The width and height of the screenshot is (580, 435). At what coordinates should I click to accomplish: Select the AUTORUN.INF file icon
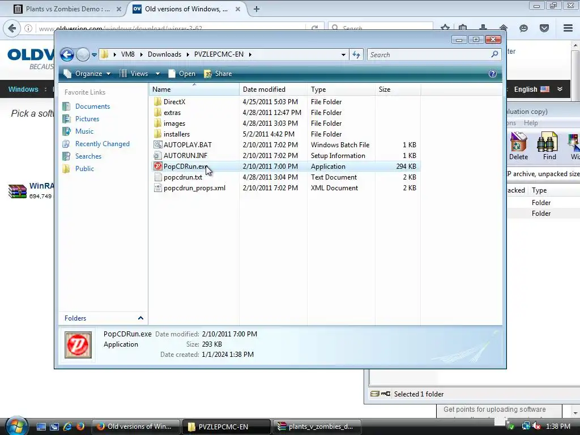coord(158,155)
